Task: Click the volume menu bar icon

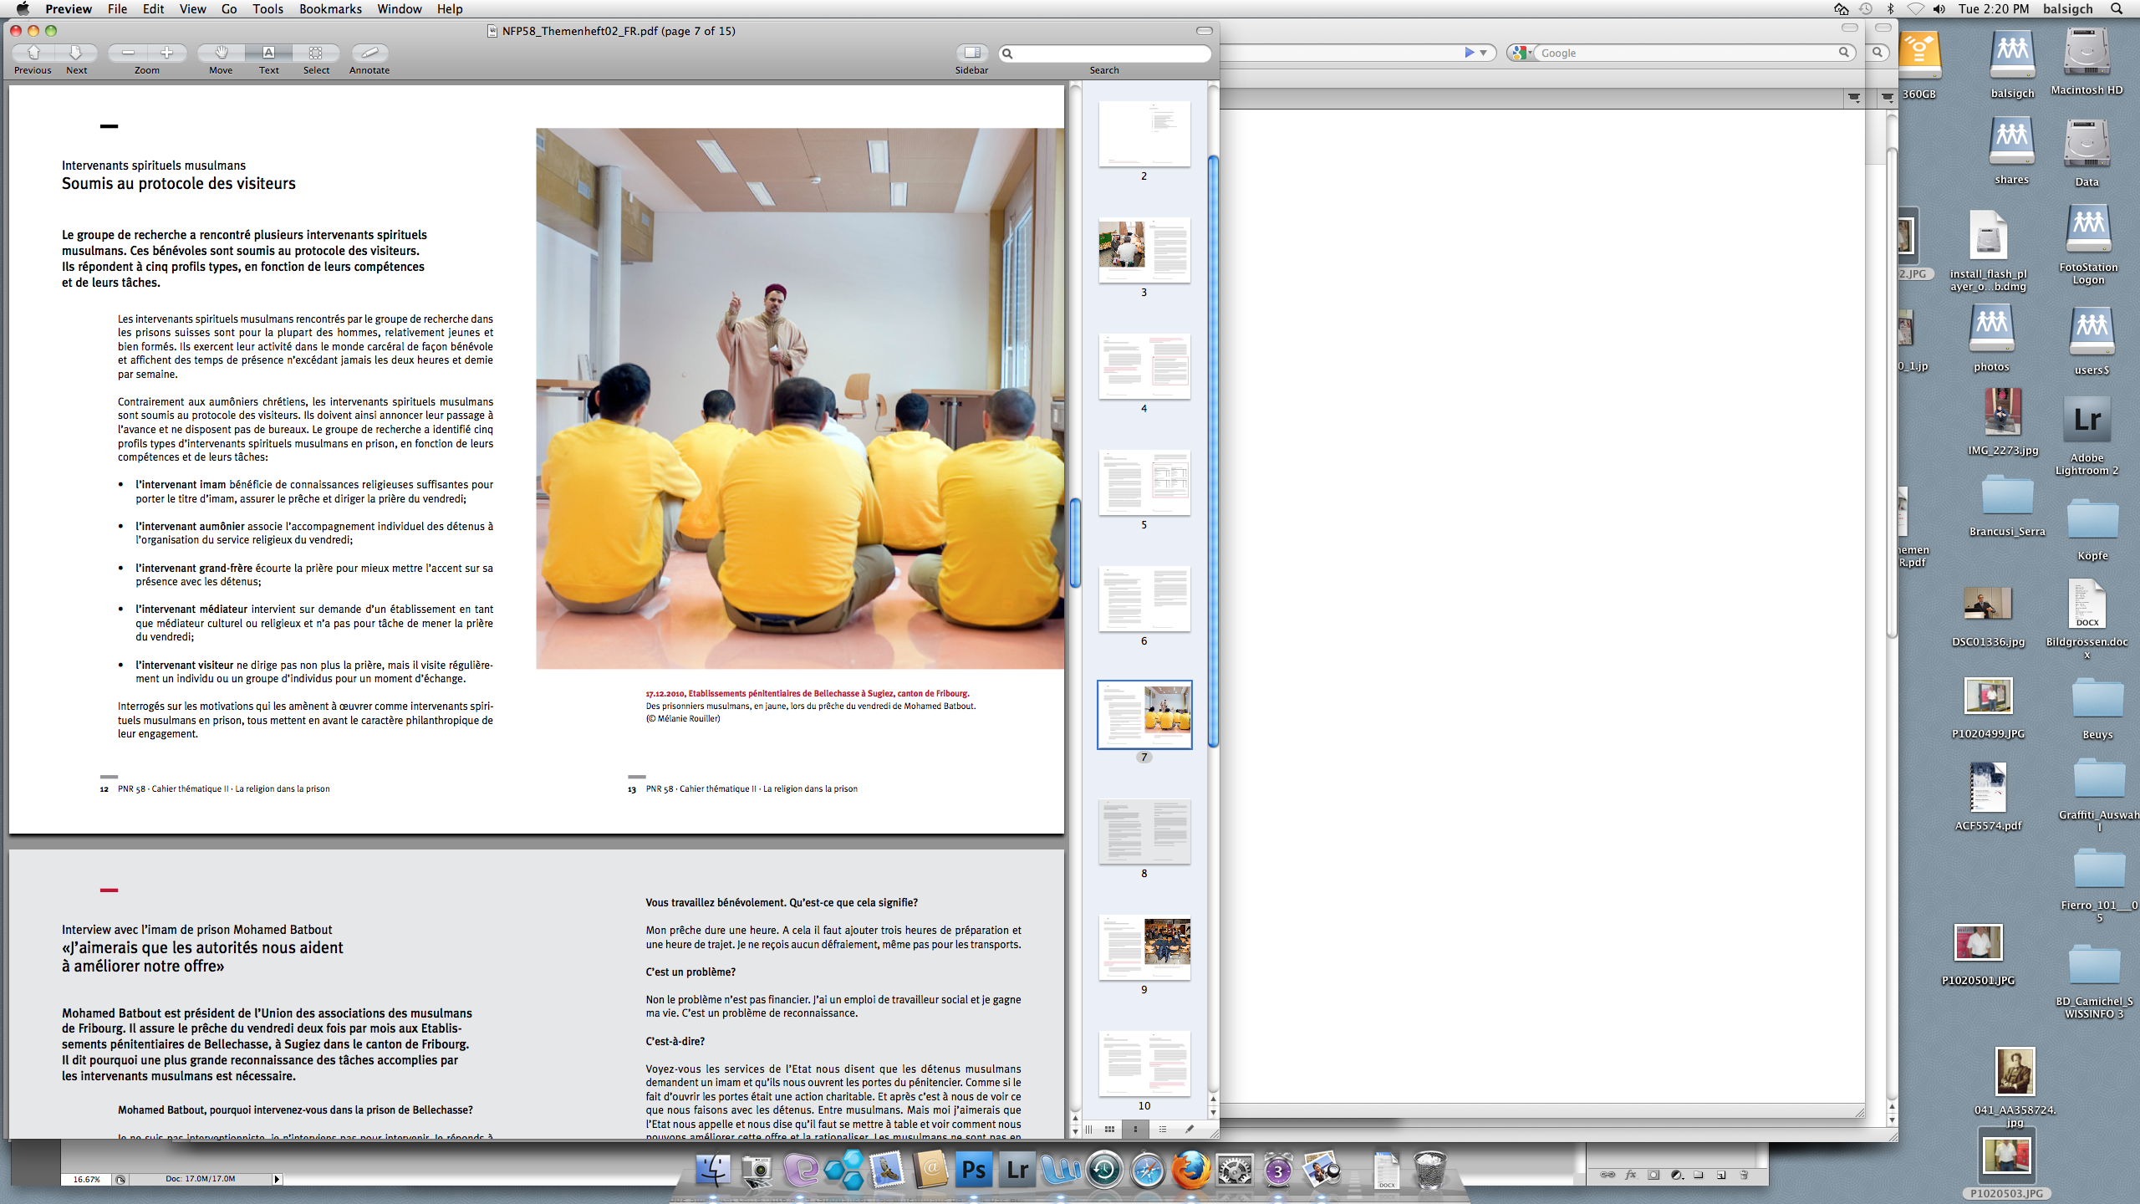Action: click(x=1939, y=9)
